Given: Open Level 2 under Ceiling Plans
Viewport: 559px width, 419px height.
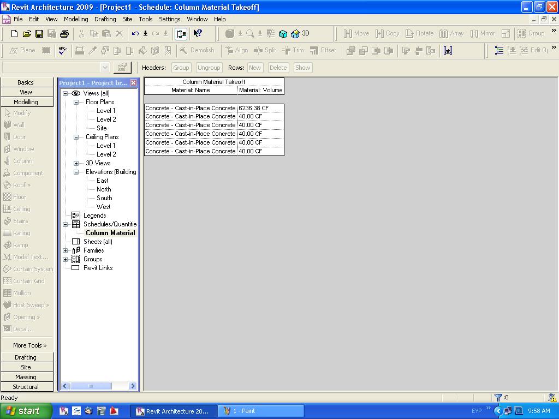Looking at the screenshot, I should [106, 154].
